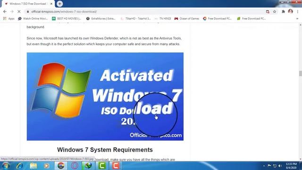This screenshot has width=302, height=170.
Task: Click the browser forward arrow
Action: (x=12, y=11)
